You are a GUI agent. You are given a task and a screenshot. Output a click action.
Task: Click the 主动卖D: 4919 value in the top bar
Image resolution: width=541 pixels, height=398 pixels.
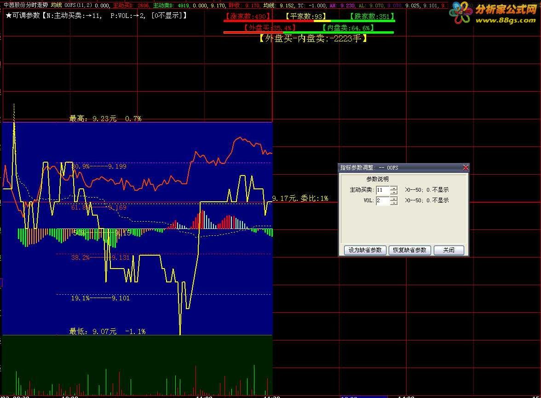coord(171,6)
